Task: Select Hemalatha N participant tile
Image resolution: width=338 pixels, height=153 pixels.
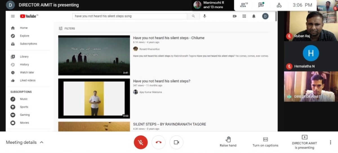Action: pos(311,56)
